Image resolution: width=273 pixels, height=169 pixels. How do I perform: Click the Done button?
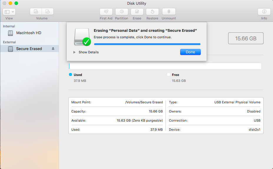[x=190, y=52]
